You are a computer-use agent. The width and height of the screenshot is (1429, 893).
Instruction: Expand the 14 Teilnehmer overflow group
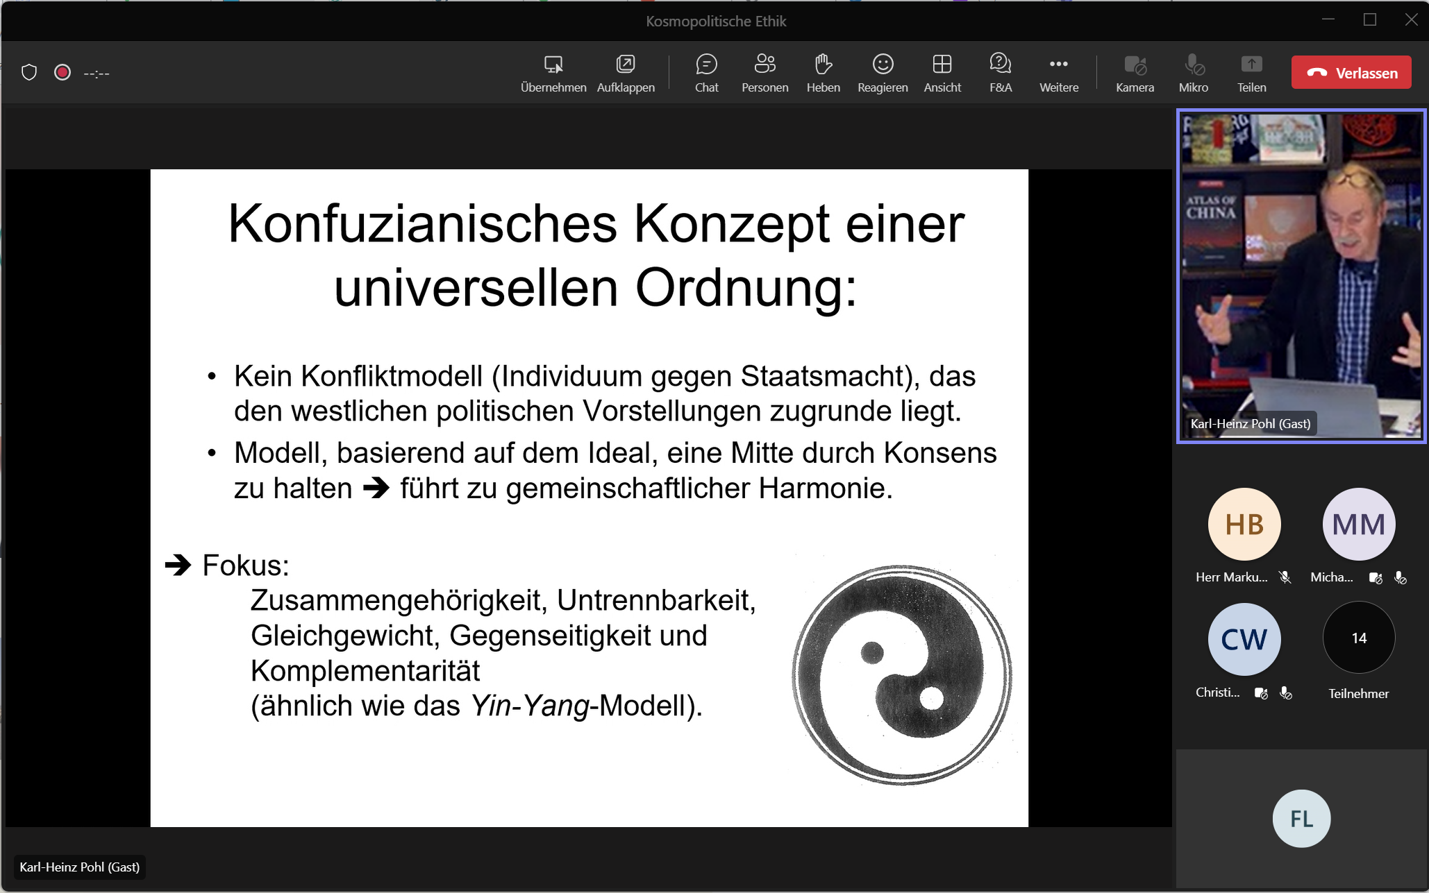coord(1358,638)
